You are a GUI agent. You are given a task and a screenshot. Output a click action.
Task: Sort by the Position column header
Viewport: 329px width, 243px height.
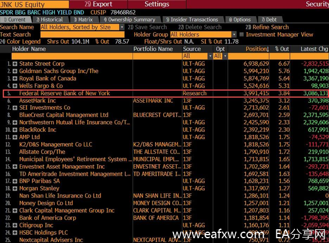pyautogui.click(x=257, y=49)
